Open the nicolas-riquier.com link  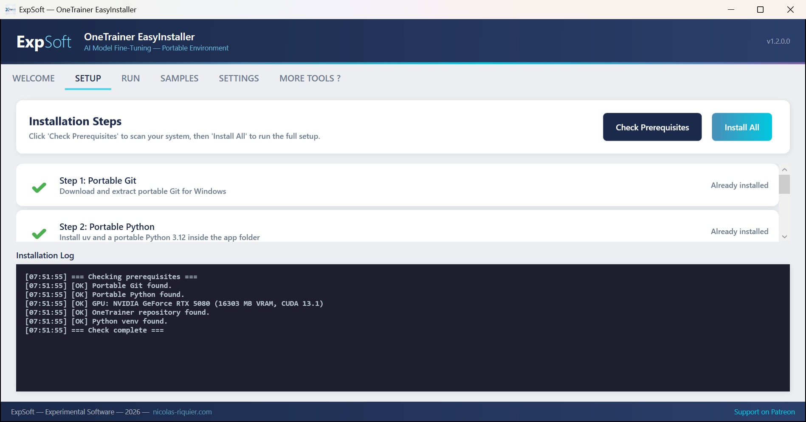pos(182,412)
